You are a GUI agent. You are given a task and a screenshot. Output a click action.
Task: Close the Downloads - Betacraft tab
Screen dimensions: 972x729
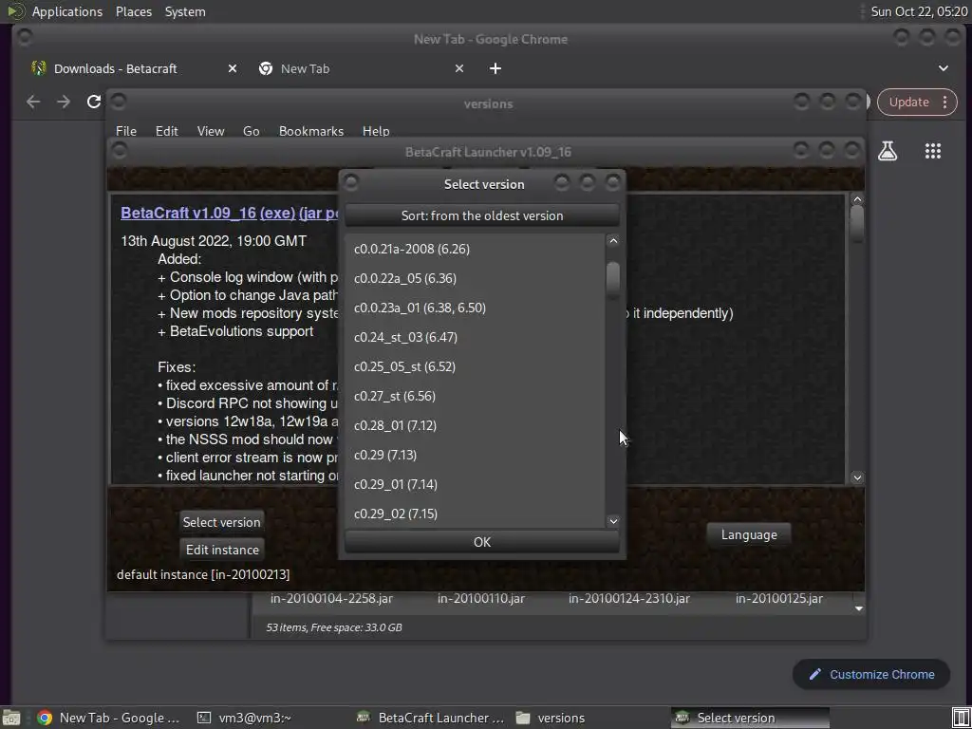232,68
